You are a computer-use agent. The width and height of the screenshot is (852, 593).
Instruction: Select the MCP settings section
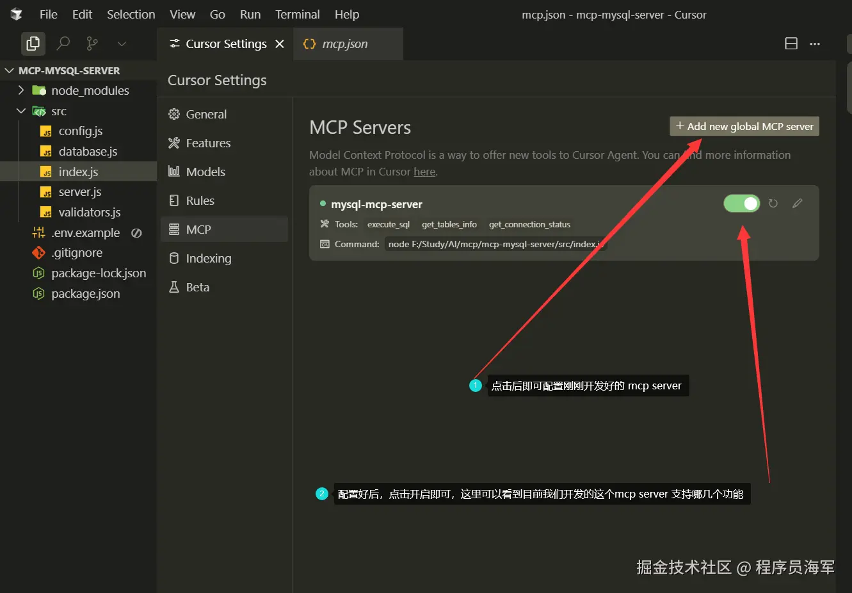(224, 229)
